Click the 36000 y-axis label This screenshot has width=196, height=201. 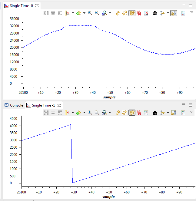tap(14, 19)
